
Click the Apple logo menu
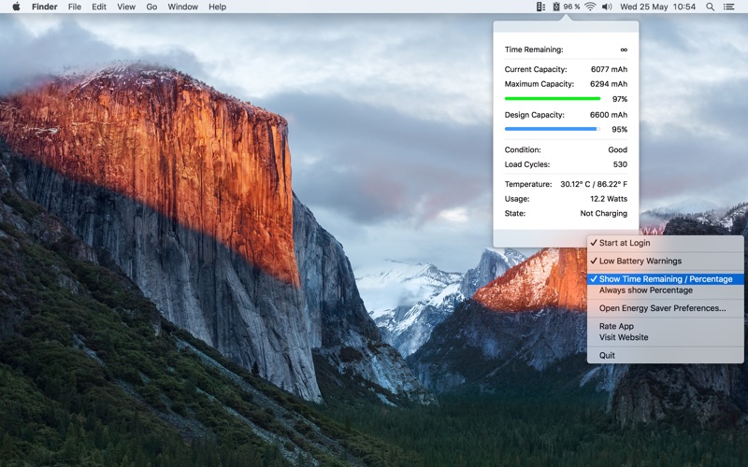[16, 7]
